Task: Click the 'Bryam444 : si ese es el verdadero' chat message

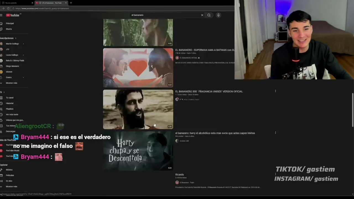Action: coord(62,142)
